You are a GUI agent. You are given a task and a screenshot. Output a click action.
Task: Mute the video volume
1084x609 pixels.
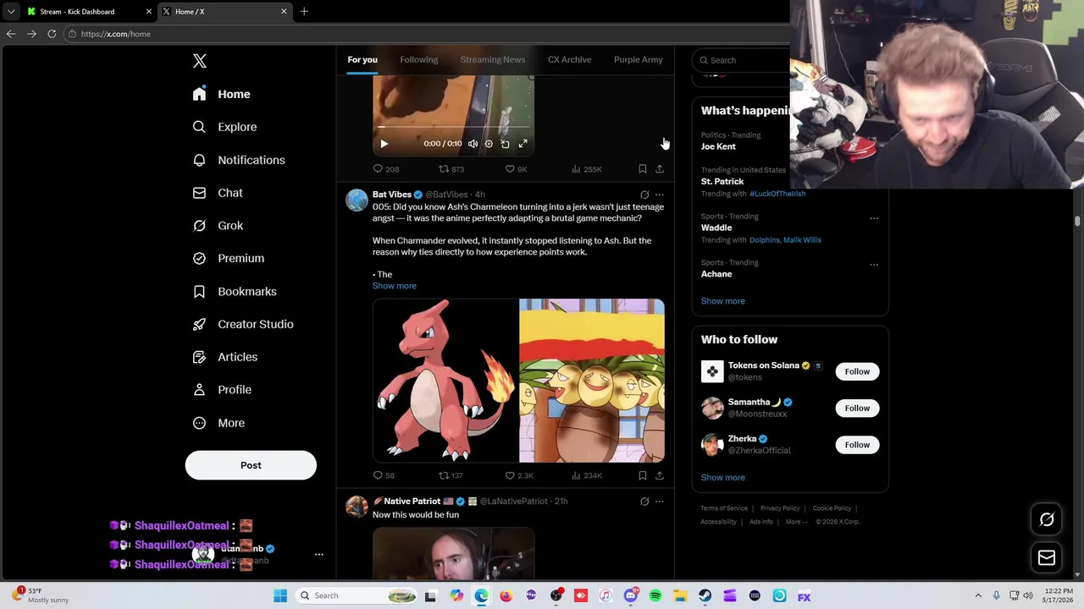(x=473, y=144)
